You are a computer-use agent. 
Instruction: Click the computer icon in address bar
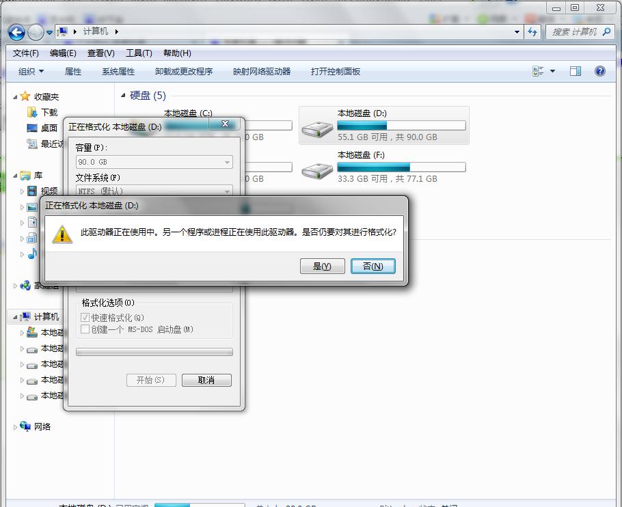pyautogui.click(x=62, y=31)
